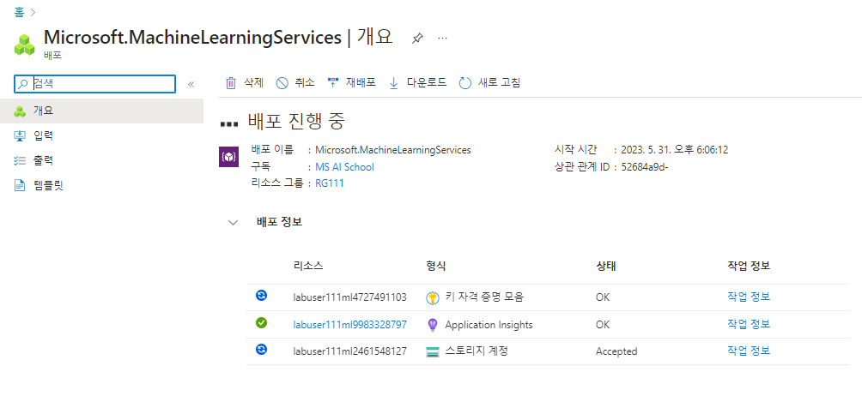Click 새로 고침 toolbar label
Image resolution: width=862 pixels, height=396 pixels.
click(499, 83)
